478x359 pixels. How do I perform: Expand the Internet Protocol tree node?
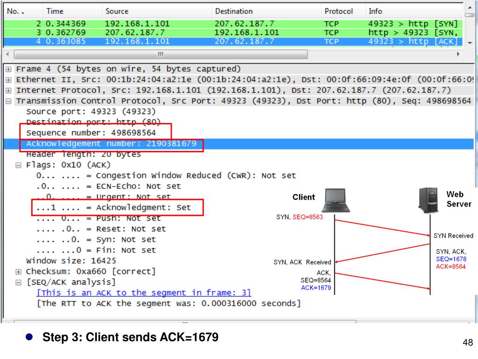coord(8,91)
